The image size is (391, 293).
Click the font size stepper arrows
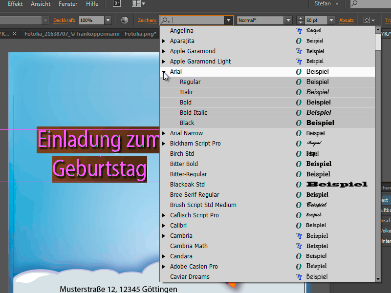(x=300, y=21)
